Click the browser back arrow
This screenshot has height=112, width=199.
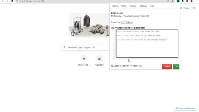(x=3, y=1)
